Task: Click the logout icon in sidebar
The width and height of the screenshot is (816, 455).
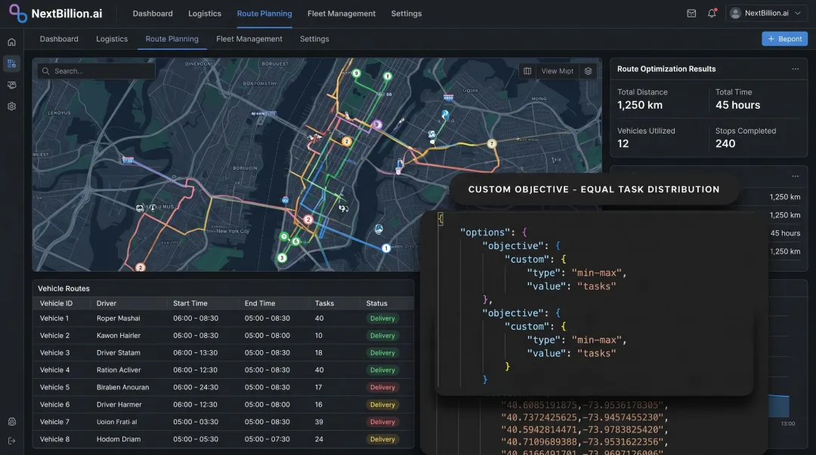Action: [x=11, y=441]
